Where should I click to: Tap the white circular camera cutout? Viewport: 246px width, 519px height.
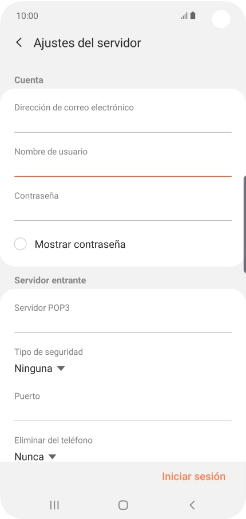coord(221,19)
